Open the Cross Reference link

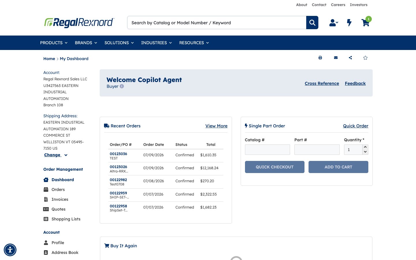point(322,83)
